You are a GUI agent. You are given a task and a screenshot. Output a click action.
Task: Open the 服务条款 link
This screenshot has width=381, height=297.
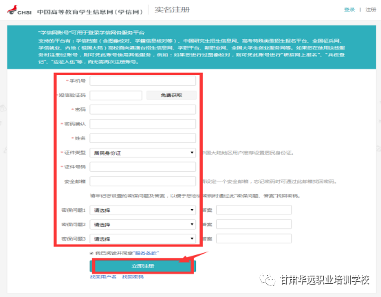pos(146,253)
